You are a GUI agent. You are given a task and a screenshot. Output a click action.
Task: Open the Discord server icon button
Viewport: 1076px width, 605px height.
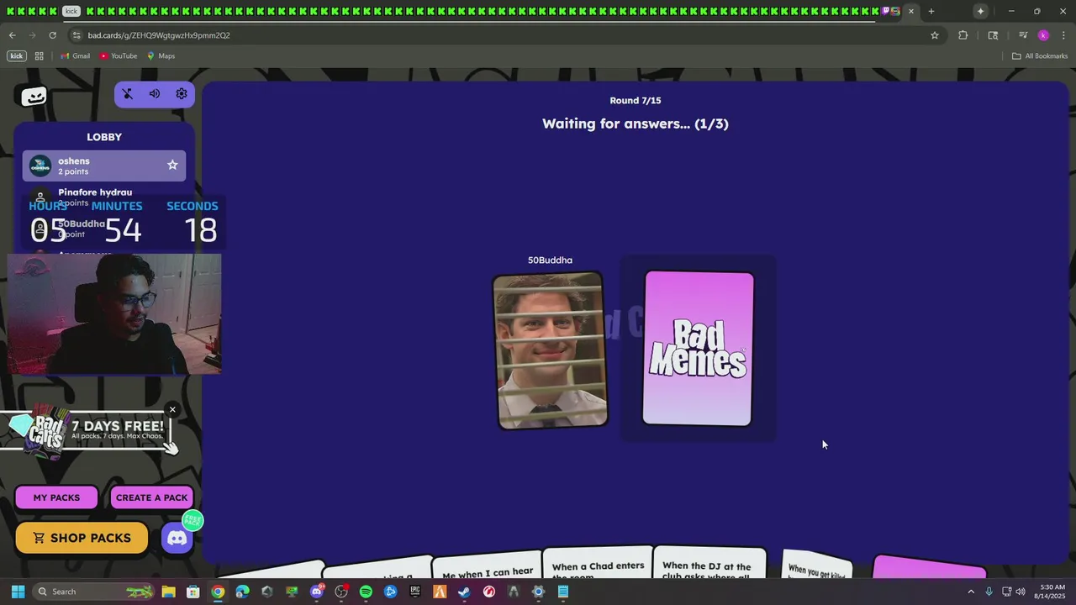tap(177, 539)
